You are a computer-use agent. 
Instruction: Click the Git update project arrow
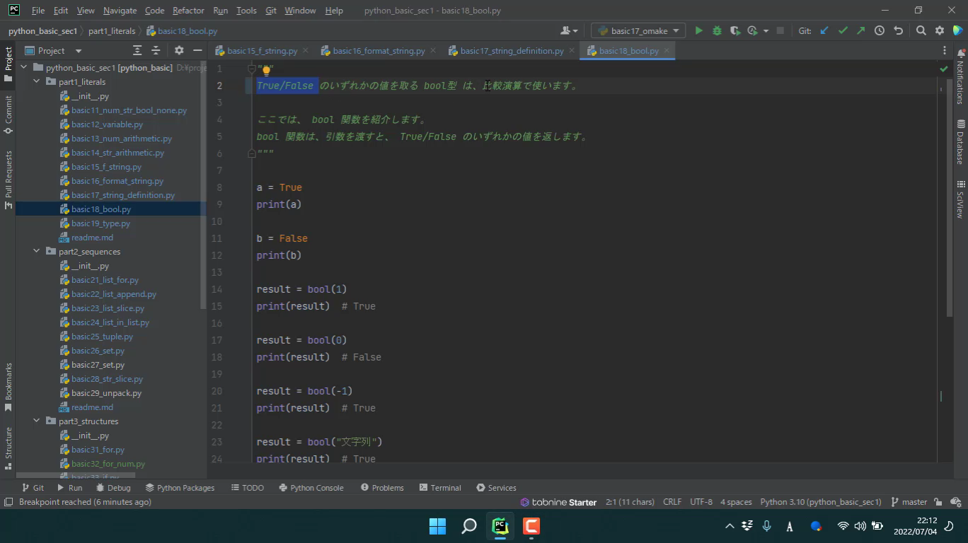tap(824, 30)
